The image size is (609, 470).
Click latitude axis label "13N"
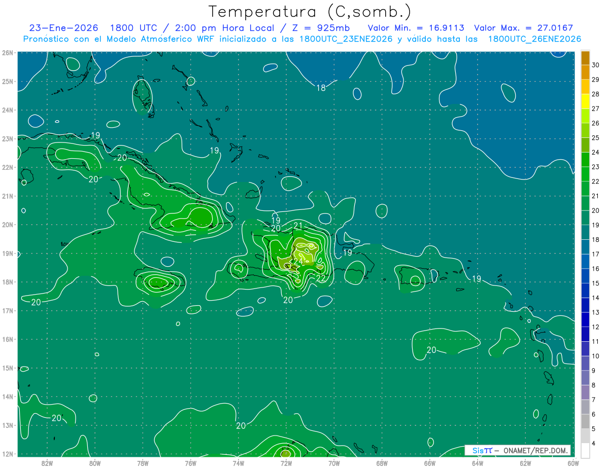coord(7,425)
